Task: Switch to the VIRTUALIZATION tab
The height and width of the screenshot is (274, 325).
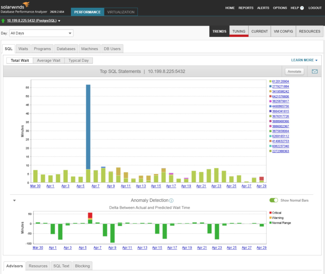Action: (121, 12)
